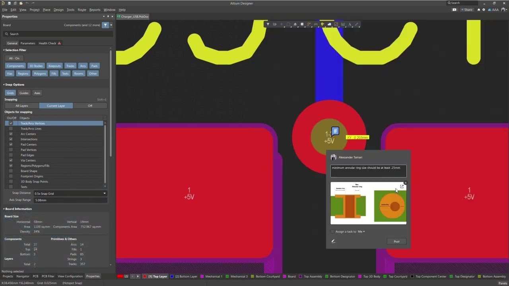The height and width of the screenshot is (286, 509).
Task: Click the comment marker on the via
Action: click(335, 131)
